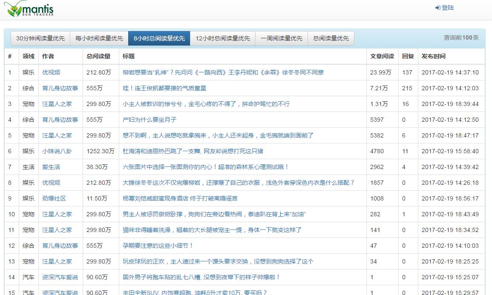The width and height of the screenshot is (492, 295).
Task: Click the 标题 column header
Action: [x=128, y=56]
